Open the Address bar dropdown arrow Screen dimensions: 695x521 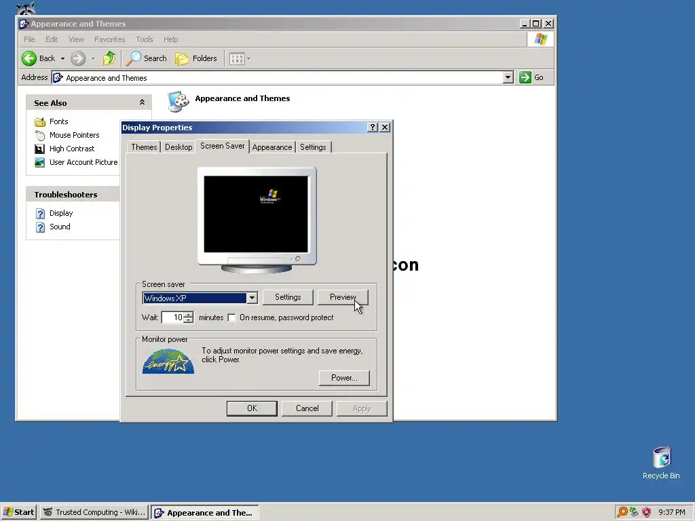pos(508,77)
